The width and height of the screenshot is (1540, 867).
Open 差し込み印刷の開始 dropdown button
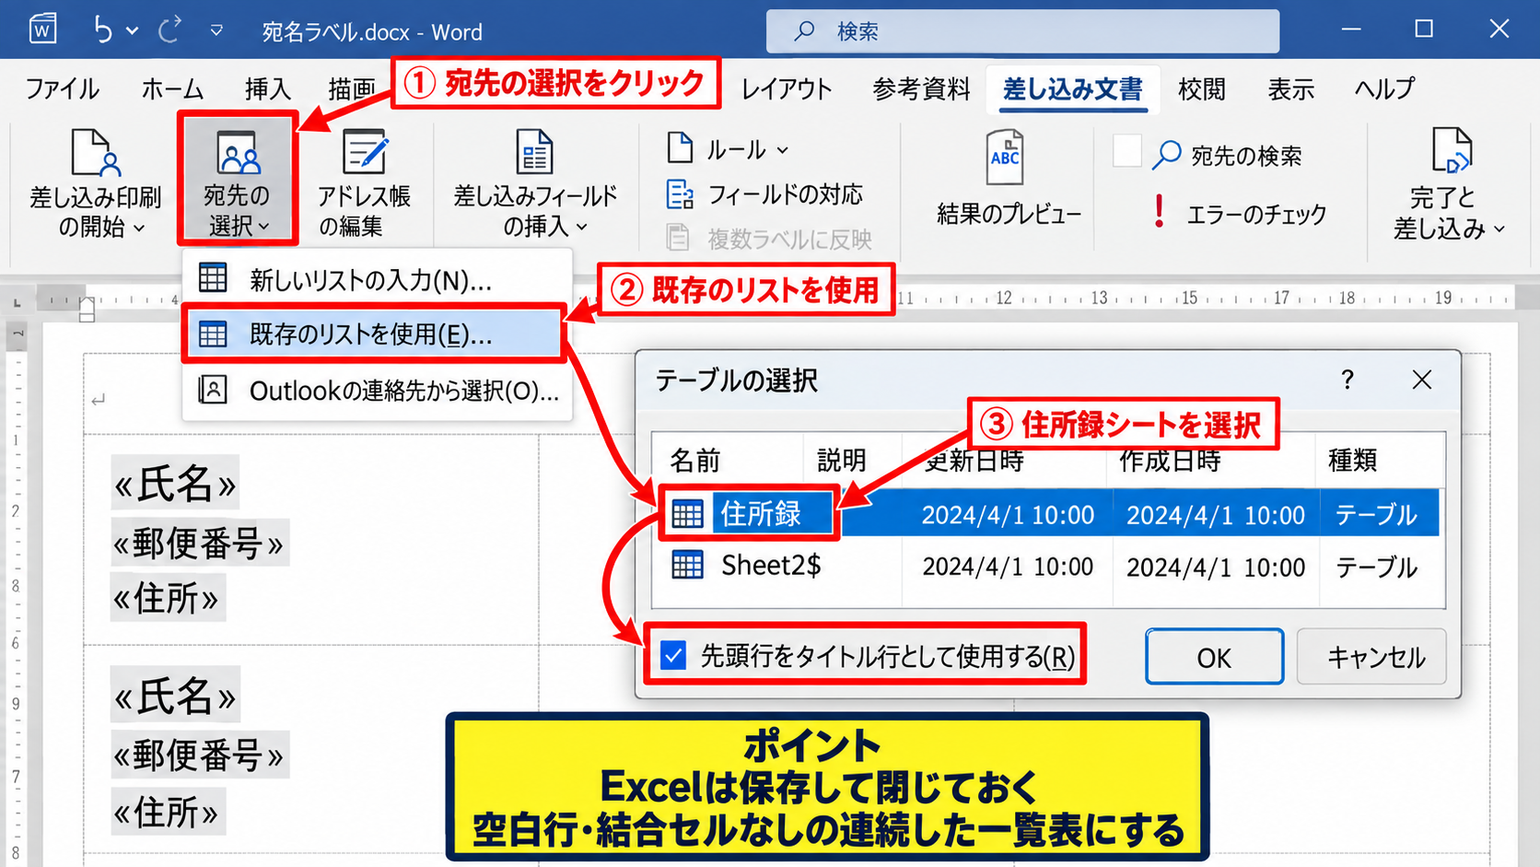(x=96, y=182)
